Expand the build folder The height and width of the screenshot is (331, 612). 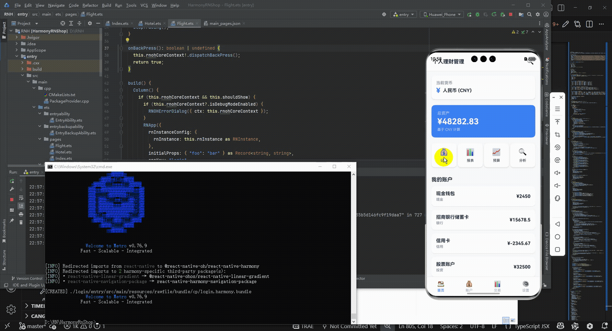(23, 69)
